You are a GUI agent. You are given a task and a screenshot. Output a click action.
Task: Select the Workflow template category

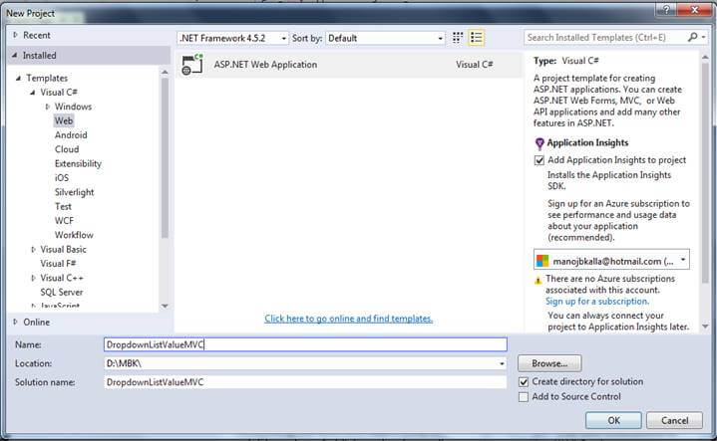click(74, 235)
